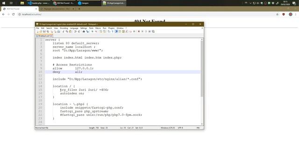Open Find with the binoculars icon

click(84, 31)
